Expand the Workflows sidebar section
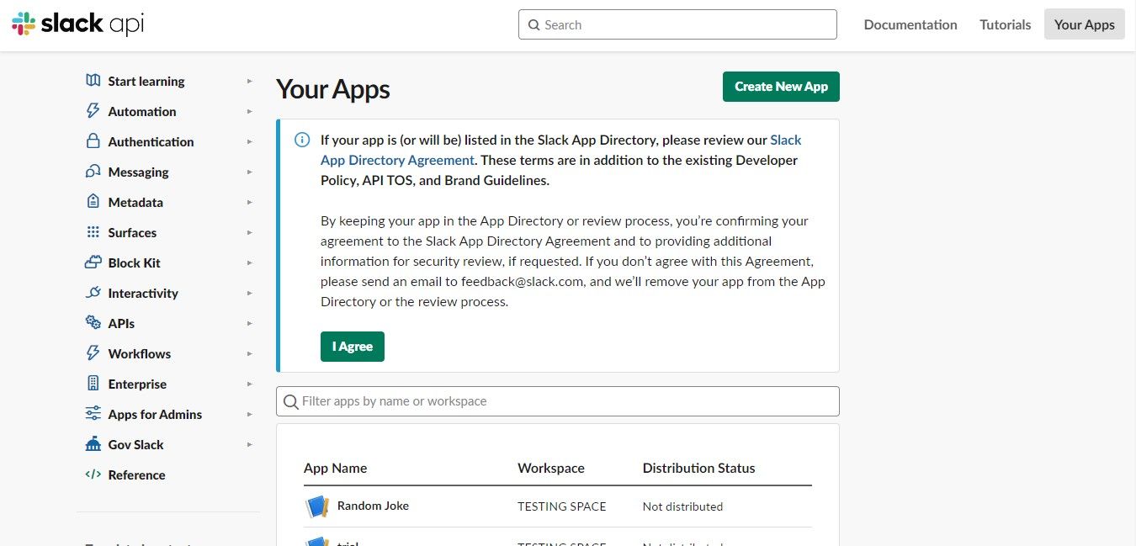The height and width of the screenshot is (546, 1136). click(249, 353)
